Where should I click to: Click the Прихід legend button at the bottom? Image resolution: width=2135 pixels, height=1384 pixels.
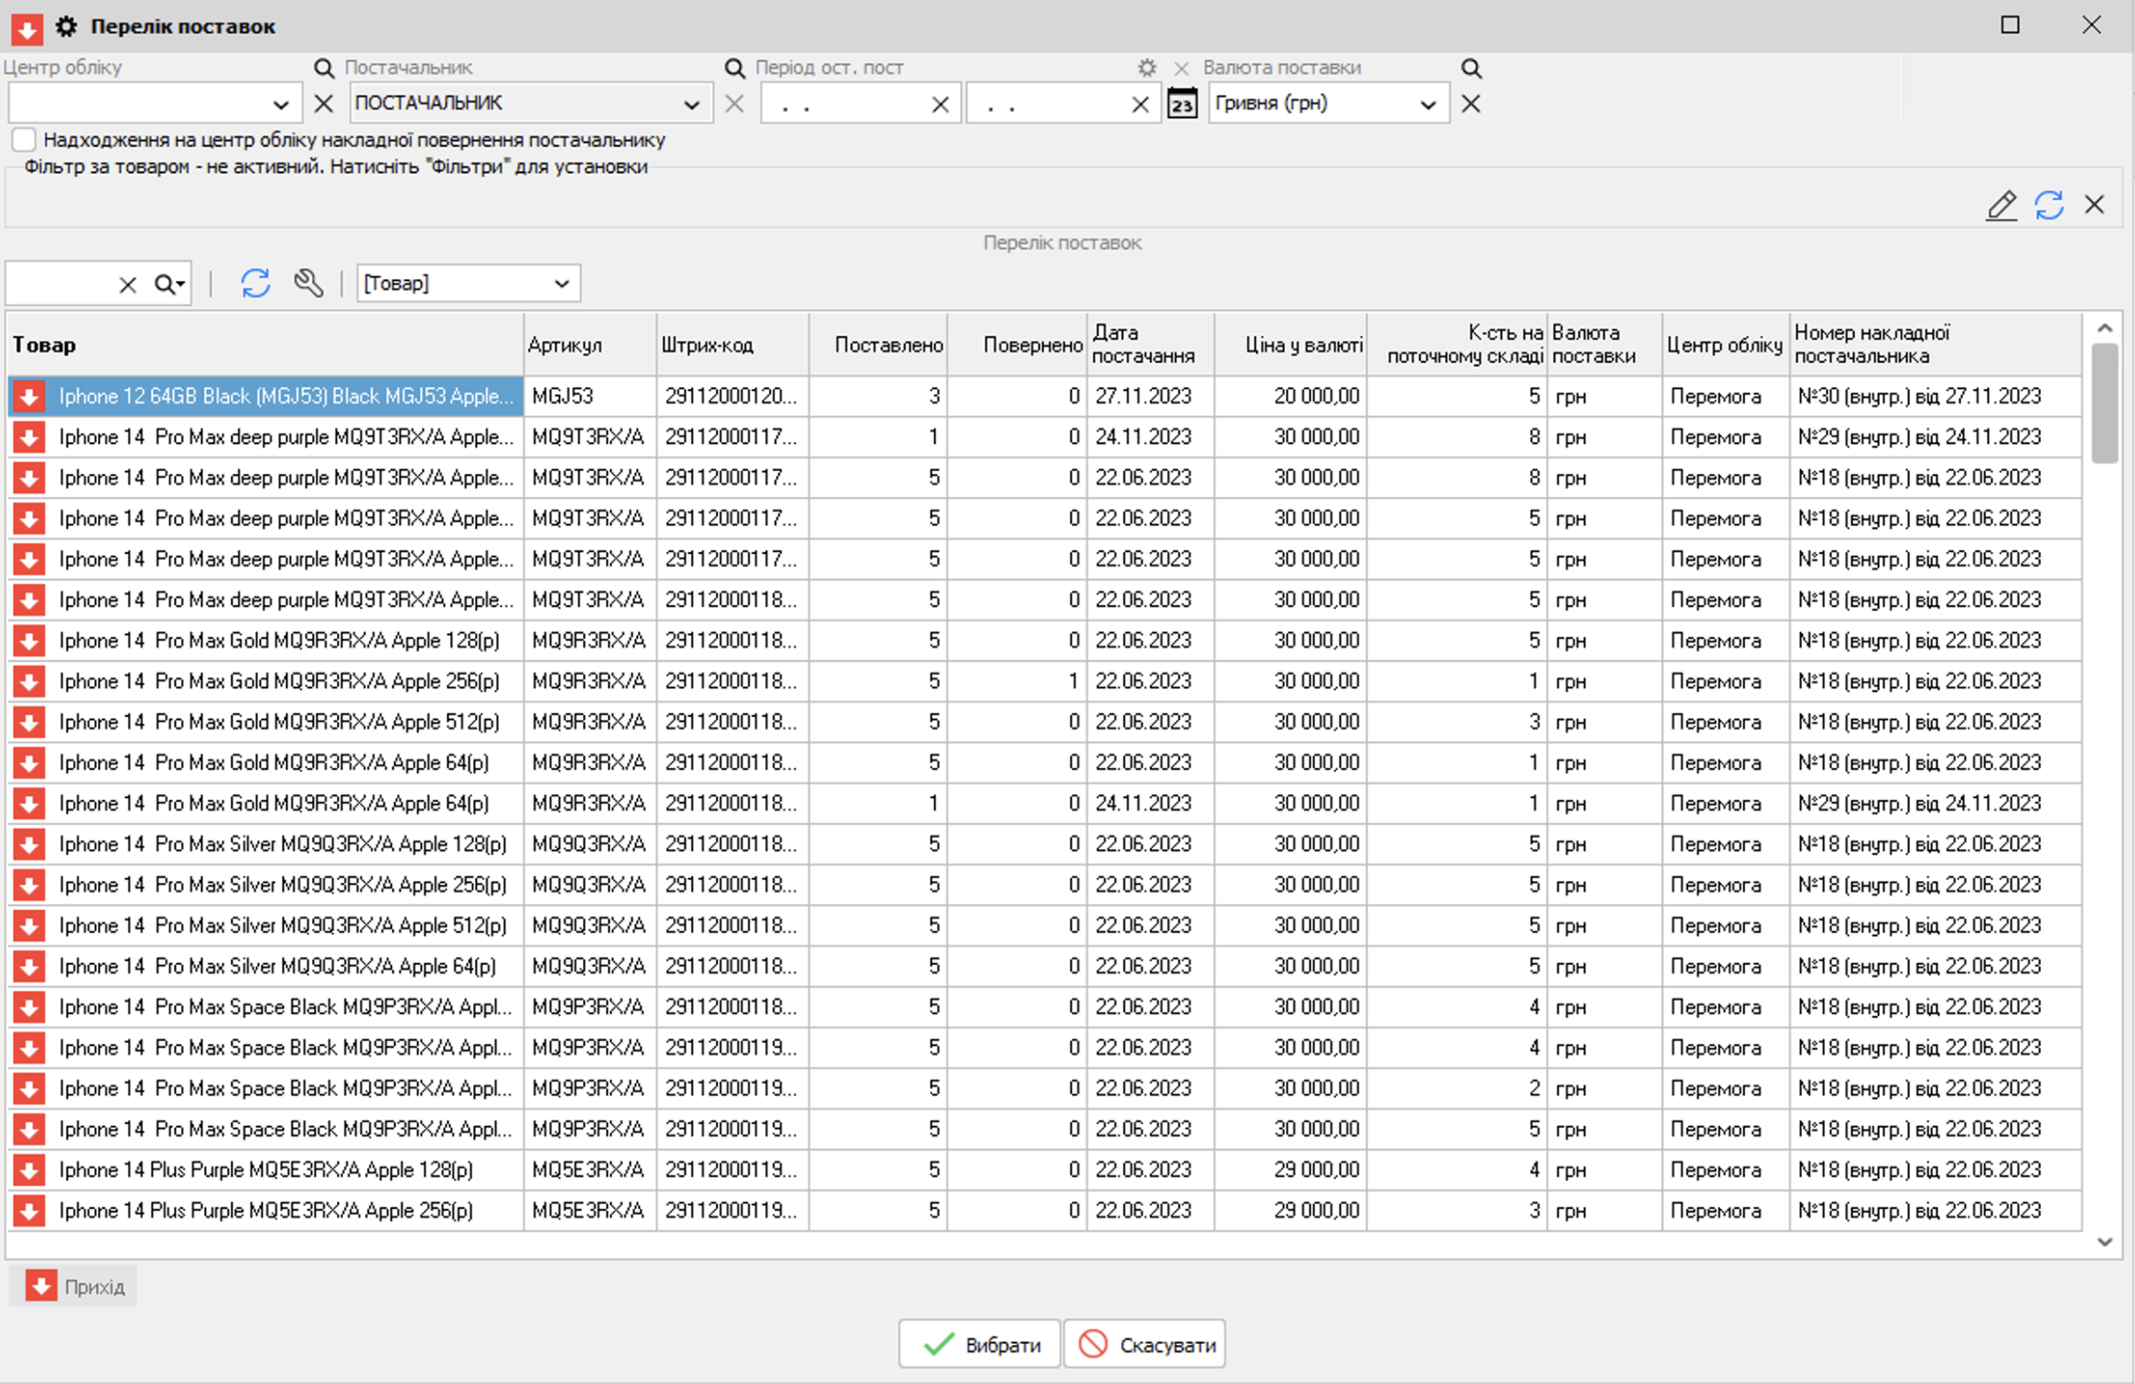pyautogui.click(x=75, y=1287)
